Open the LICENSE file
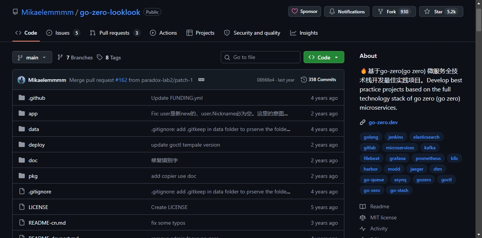 (39, 207)
